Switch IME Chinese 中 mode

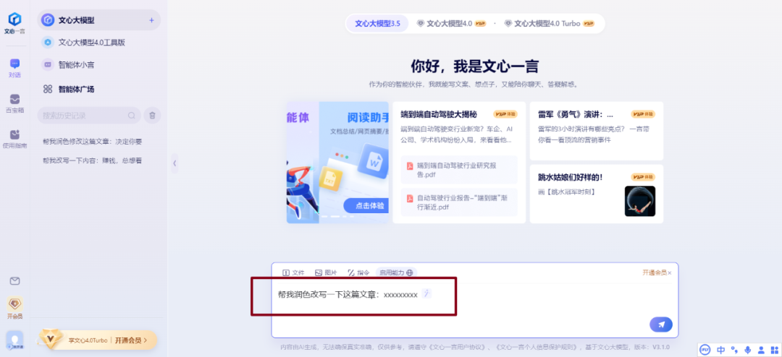(x=721, y=350)
